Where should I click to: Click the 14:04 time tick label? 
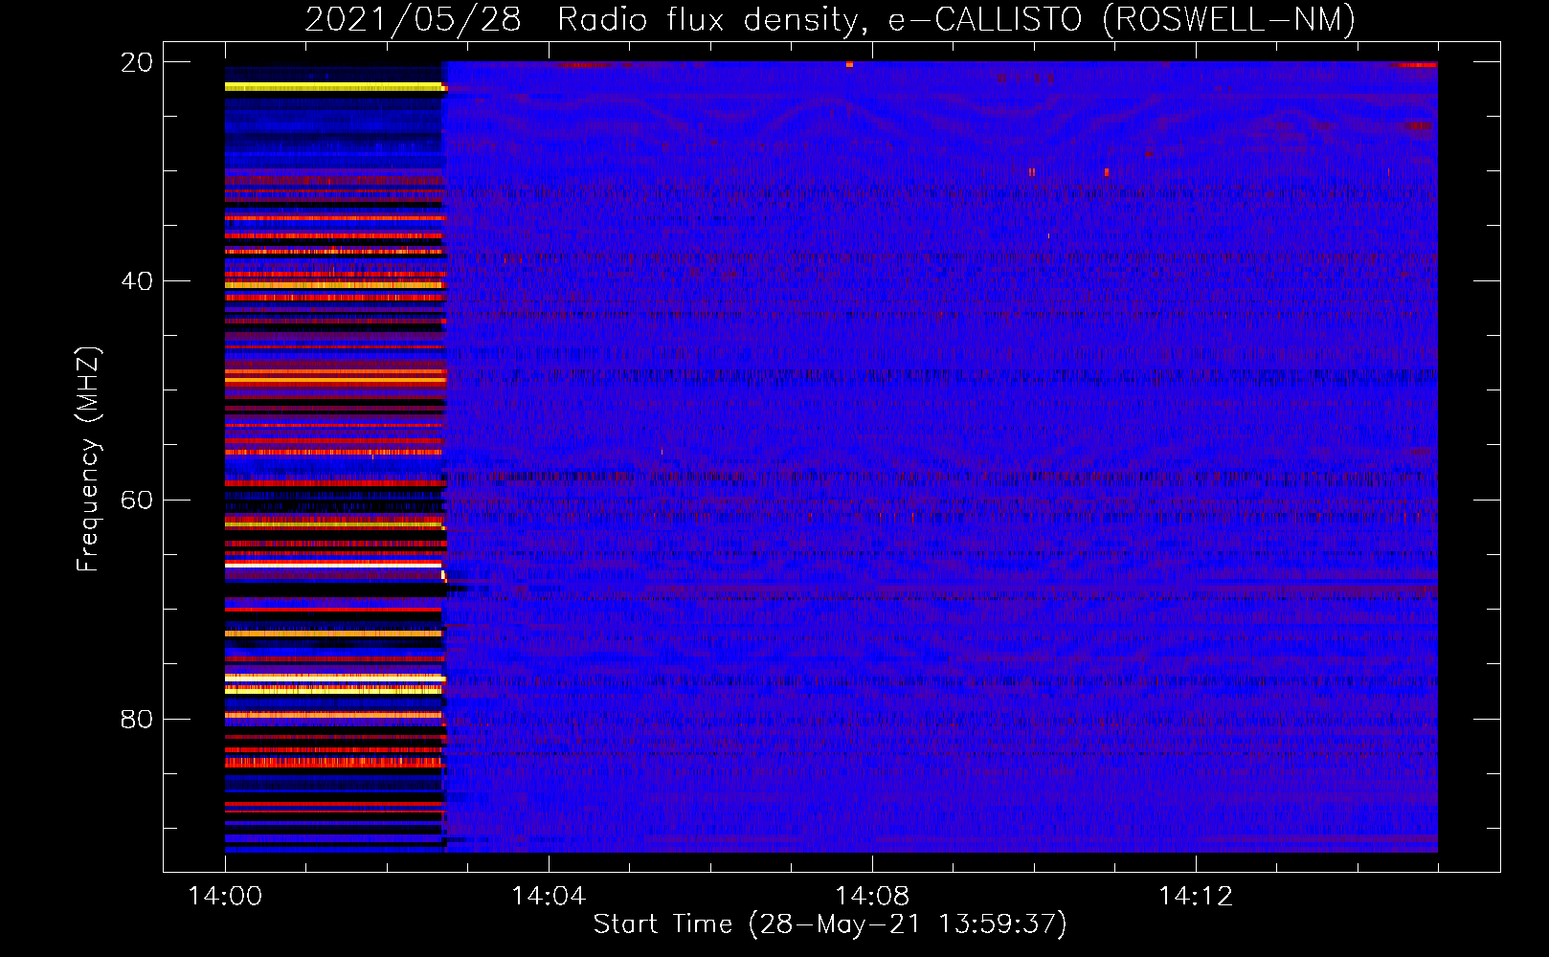point(549,897)
